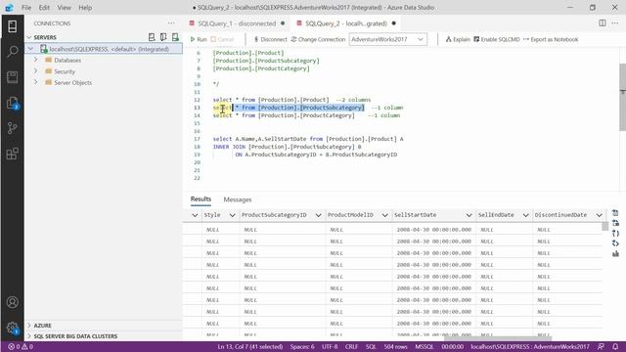Split the editor to the right
The image size is (626, 352).
pyautogui.click(x=603, y=23)
